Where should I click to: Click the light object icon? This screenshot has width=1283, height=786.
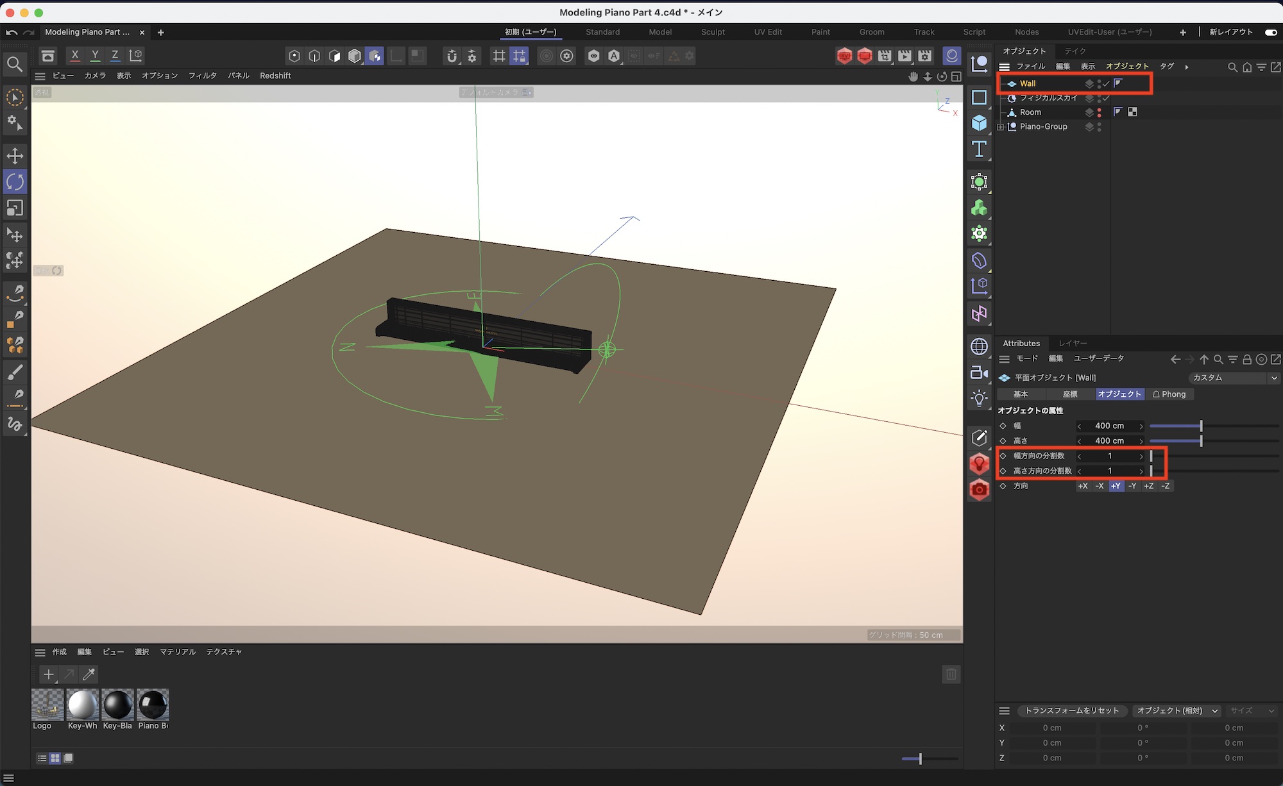pos(979,399)
